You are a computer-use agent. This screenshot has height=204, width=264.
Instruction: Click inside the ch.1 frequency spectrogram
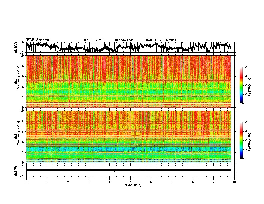click(x=129, y=81)
